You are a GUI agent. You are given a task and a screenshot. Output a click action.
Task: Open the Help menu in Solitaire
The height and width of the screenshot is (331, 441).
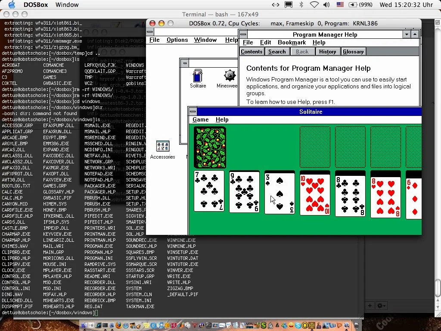click(x=222, y=120)
